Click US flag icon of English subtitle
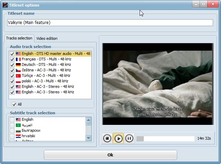Image resolution: width=221 pixels, height=164 pixels. (x=18, y=119)
